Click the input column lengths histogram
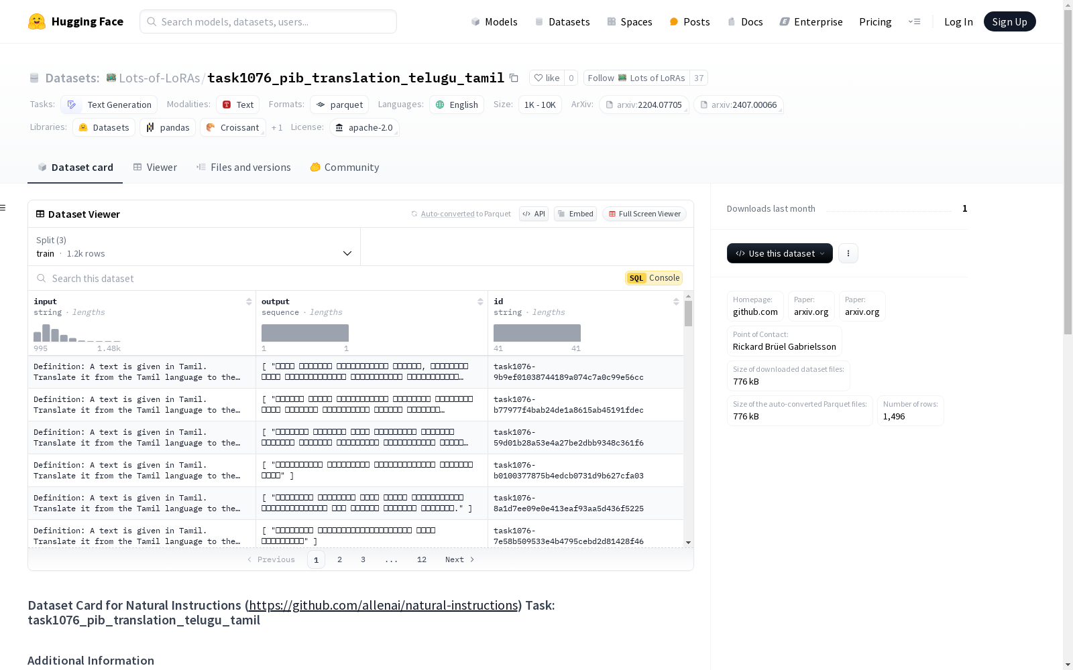 point(77,333)
